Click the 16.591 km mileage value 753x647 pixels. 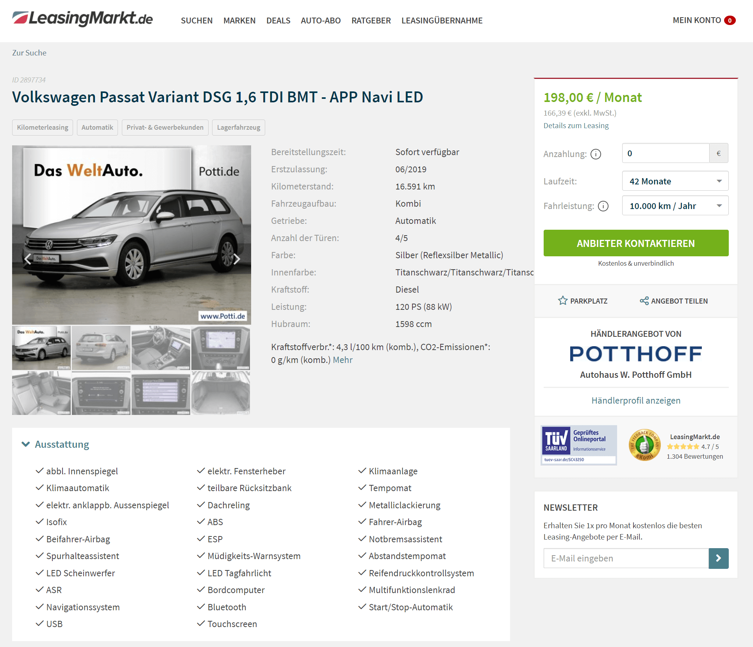click(x=415, y=186)
